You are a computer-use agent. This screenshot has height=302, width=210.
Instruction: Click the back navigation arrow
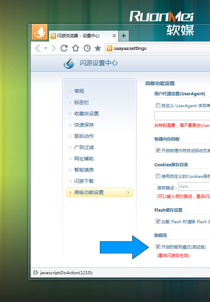37,48
